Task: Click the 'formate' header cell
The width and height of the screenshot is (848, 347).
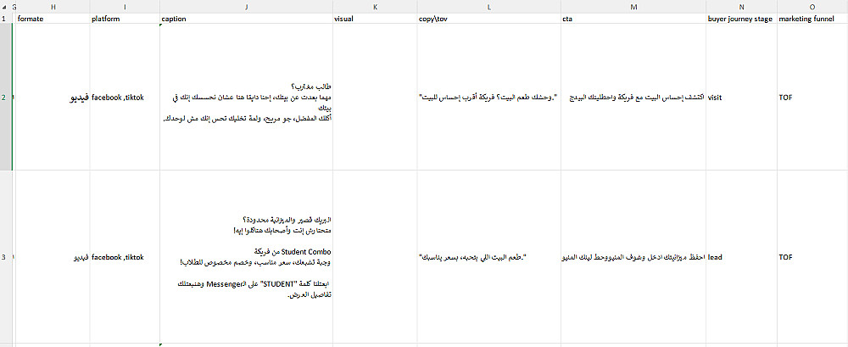Action: 53,19
